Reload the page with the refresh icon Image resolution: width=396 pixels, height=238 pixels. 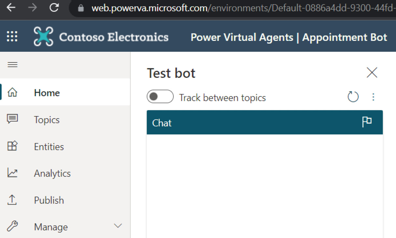click(x=54, y=7)
